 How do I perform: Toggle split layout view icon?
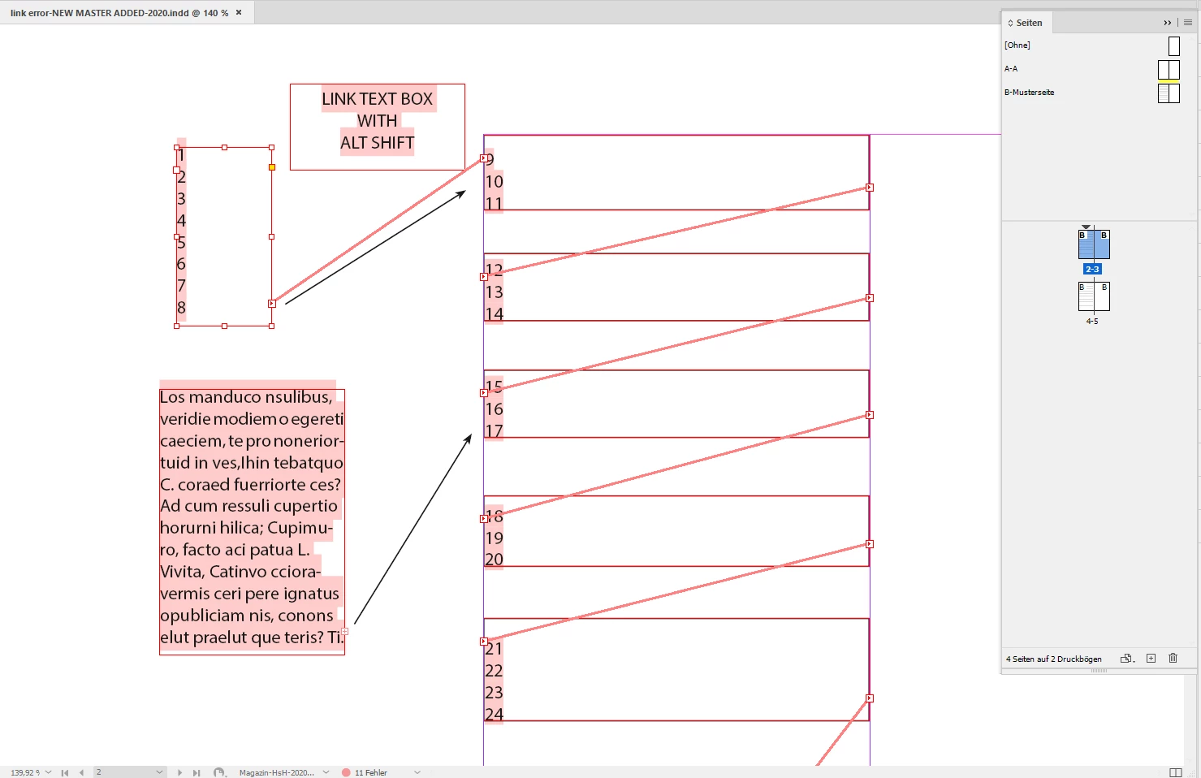point(1175,772)
